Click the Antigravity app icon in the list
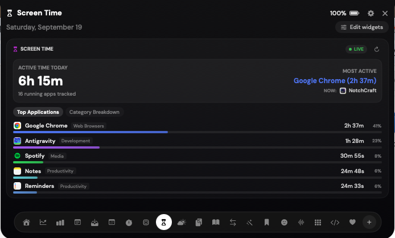Image resolution: width=395 pixels, height=238 pixels. point(18,141)
